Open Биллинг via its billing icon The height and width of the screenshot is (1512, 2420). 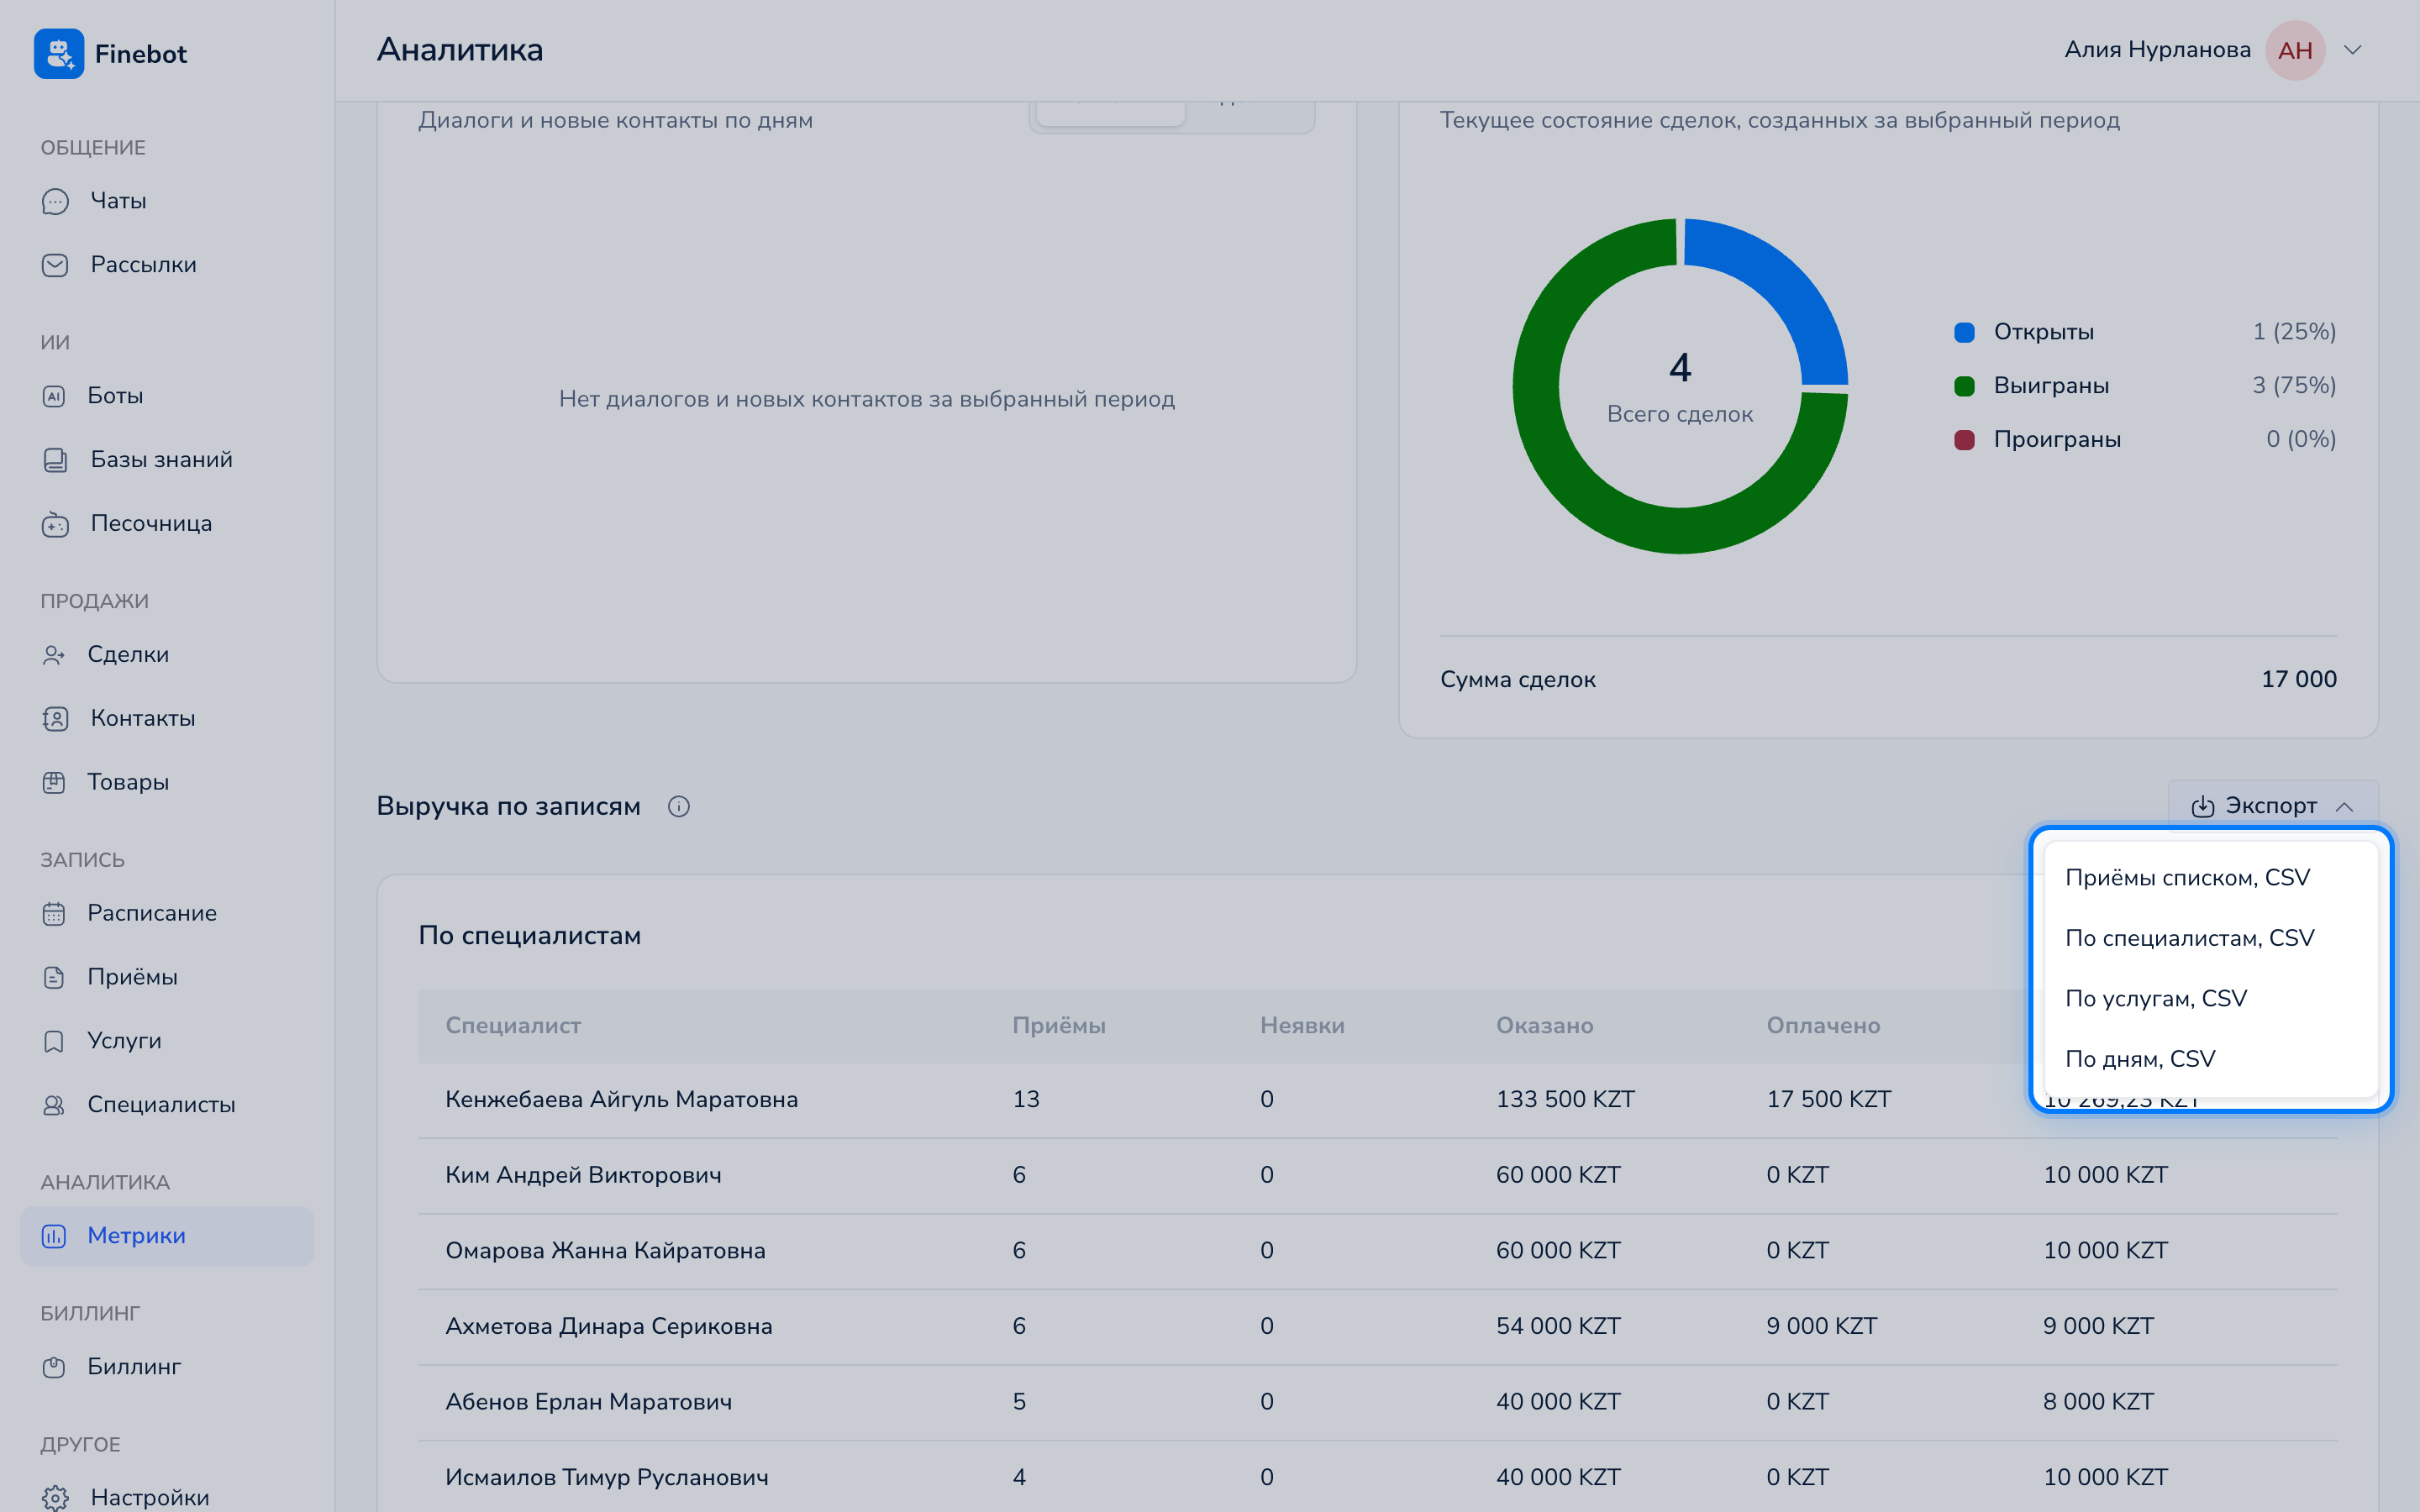point(54,1367)
